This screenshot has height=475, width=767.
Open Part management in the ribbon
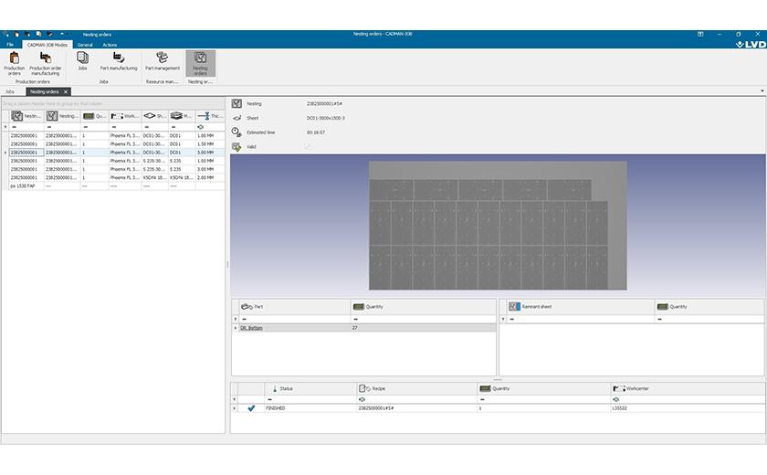click(x=162, y=60)
